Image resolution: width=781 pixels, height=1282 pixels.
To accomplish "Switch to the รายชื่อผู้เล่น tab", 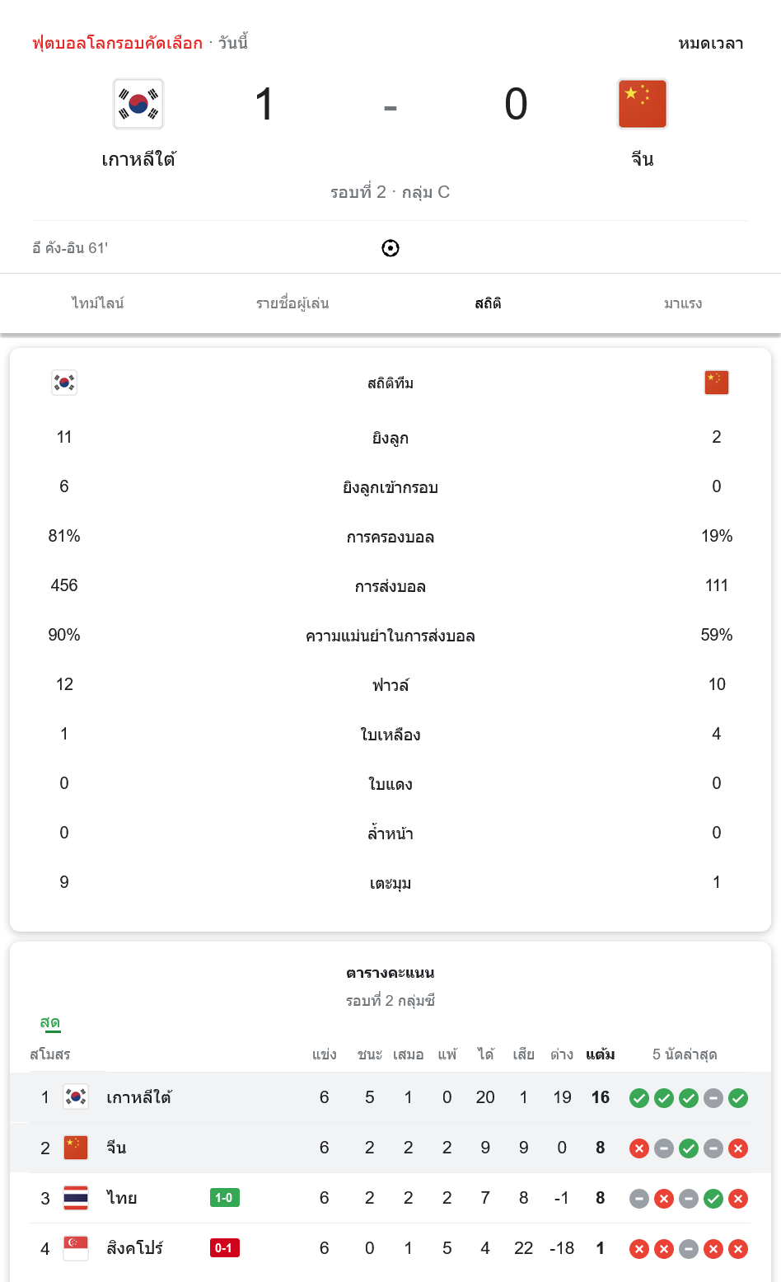I will click(x=292, y=303).
